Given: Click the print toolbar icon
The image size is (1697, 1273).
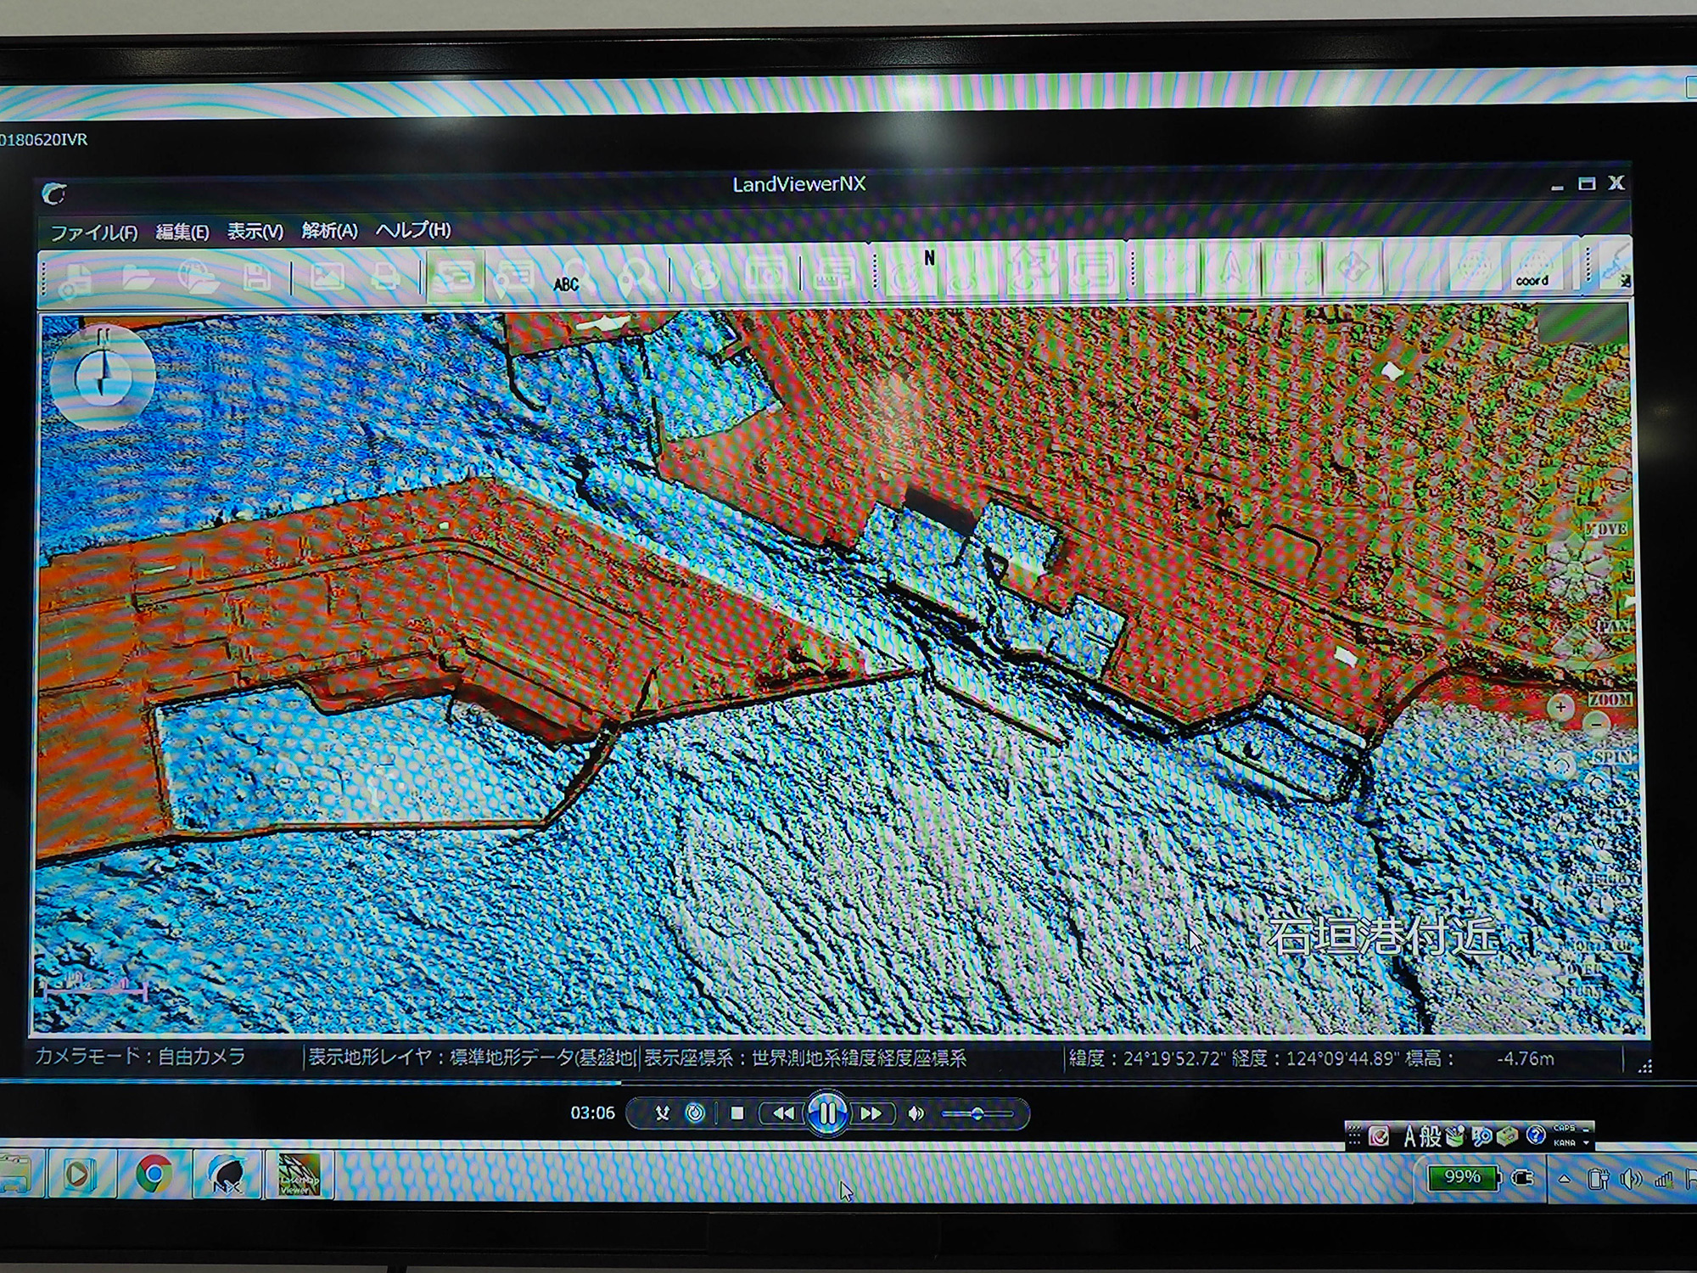Looking at the screenshot, I should click(x=385, y=276).
